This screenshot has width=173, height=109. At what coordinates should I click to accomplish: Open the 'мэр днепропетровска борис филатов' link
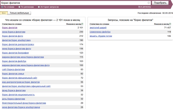click(x=21, y=82)
